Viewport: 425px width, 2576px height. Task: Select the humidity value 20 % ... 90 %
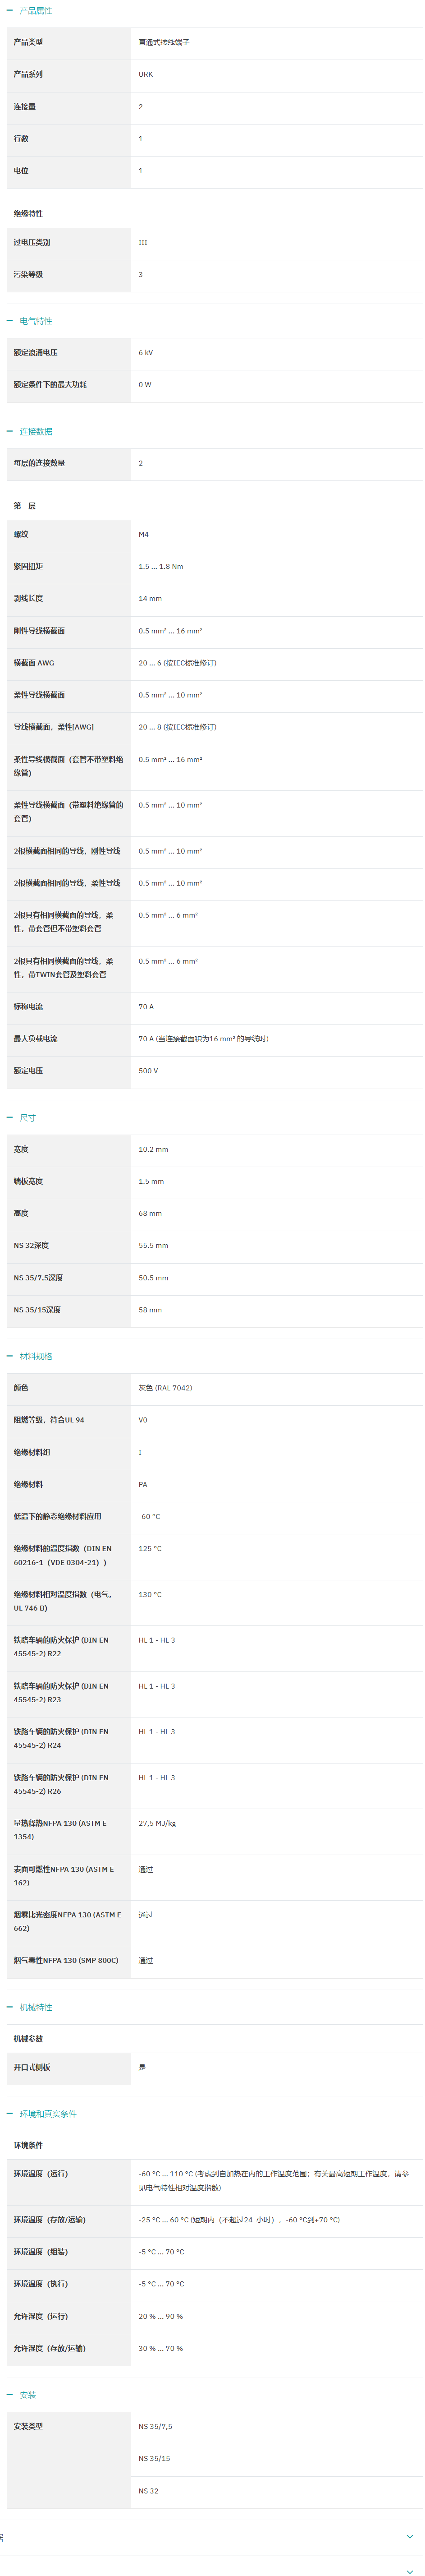pos(160,2316)
